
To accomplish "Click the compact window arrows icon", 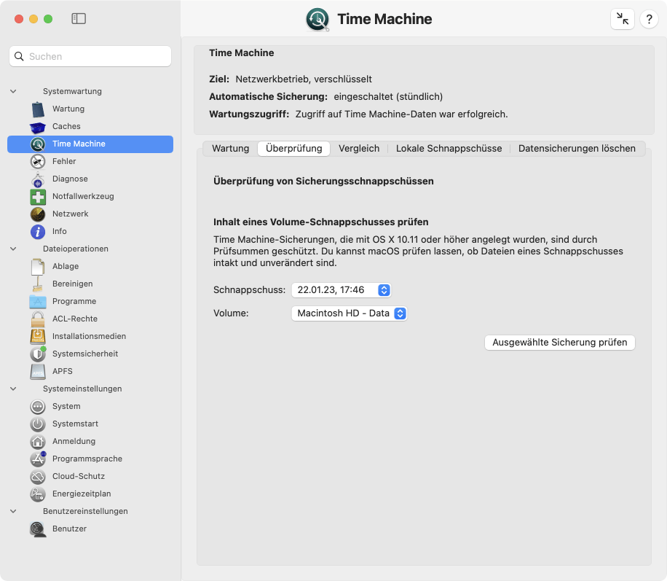I will [x=623, y=19].
